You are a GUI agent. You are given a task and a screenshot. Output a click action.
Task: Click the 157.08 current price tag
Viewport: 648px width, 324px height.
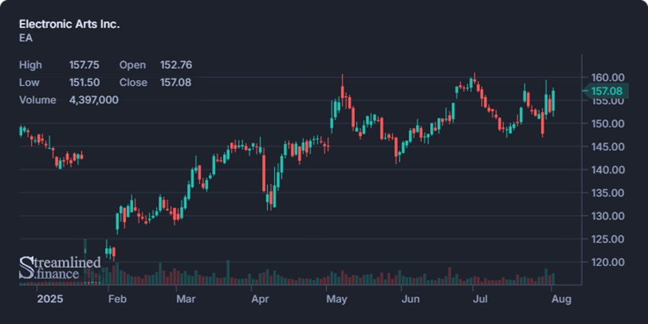click(x=606, y=91)
